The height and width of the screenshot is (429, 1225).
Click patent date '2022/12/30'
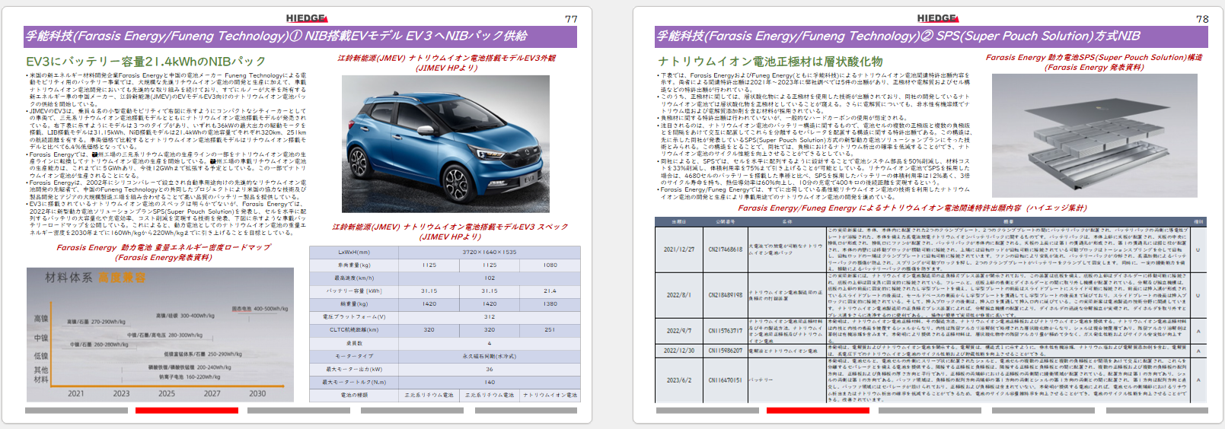click(x=679, y=351)
